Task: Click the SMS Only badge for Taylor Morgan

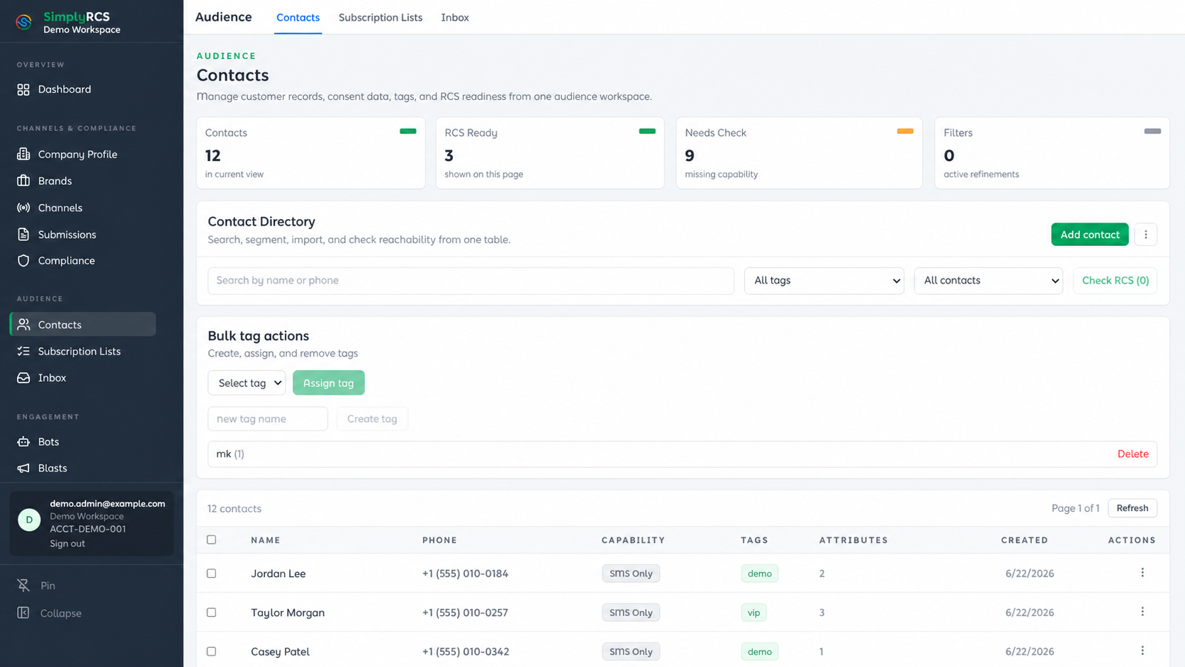Action: tap(631, 612)
